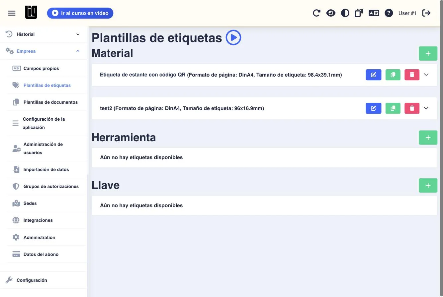
Task: Open Administración de usuarios
Action: click(x=46, y=148)
